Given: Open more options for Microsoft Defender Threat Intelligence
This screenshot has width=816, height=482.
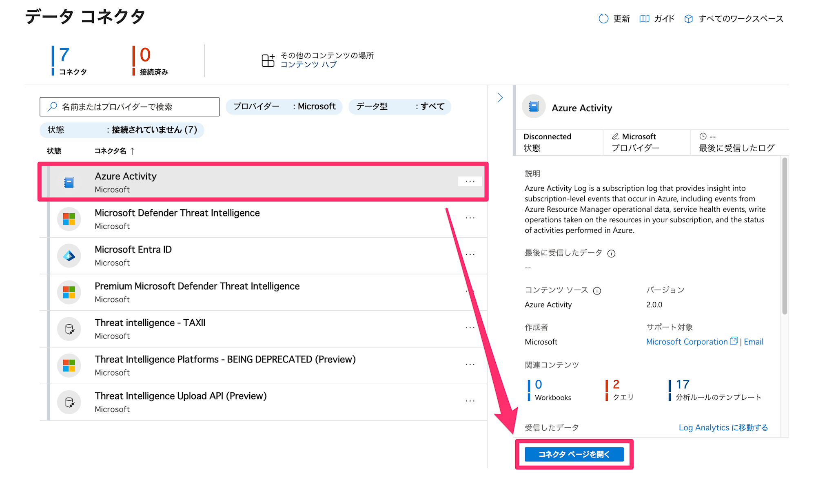Looking at the screenshot, I should pyautogui.click(x=470, y=218).
